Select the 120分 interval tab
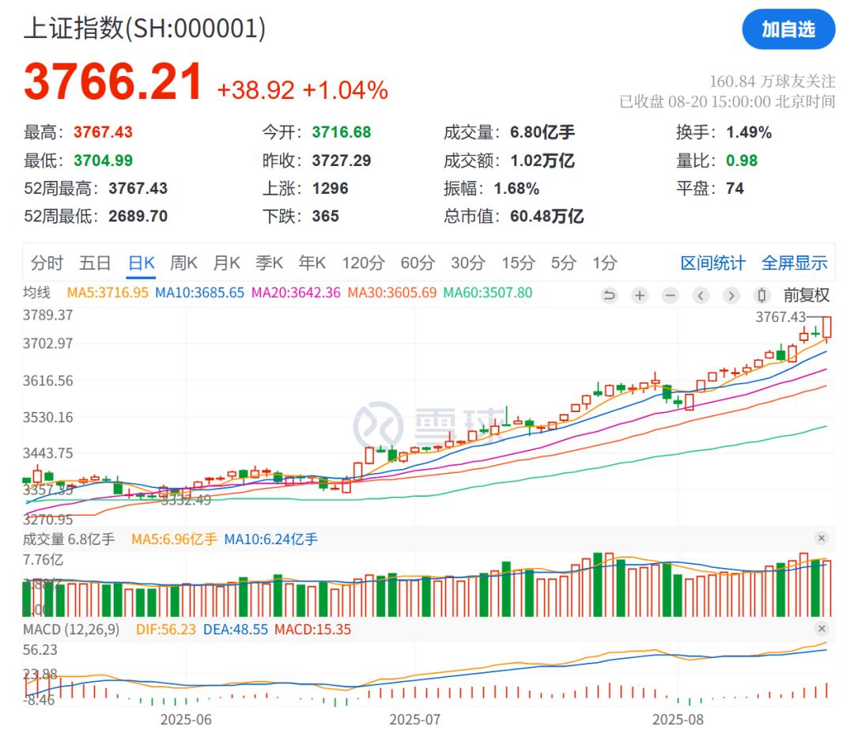854x734 pixels. (x=363, y=263)
